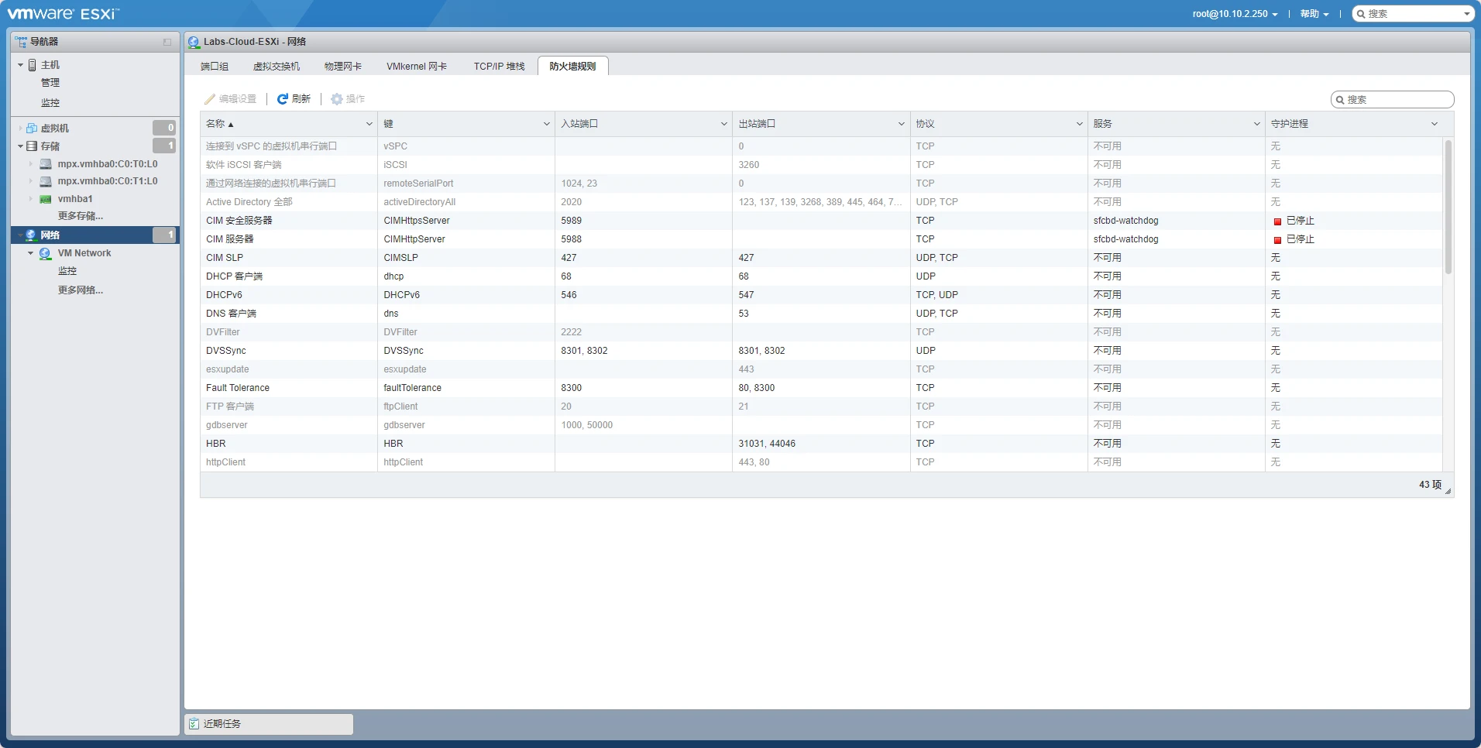
Task: Select the CIM secure server firewall rule
Action: tap(239, 221)
